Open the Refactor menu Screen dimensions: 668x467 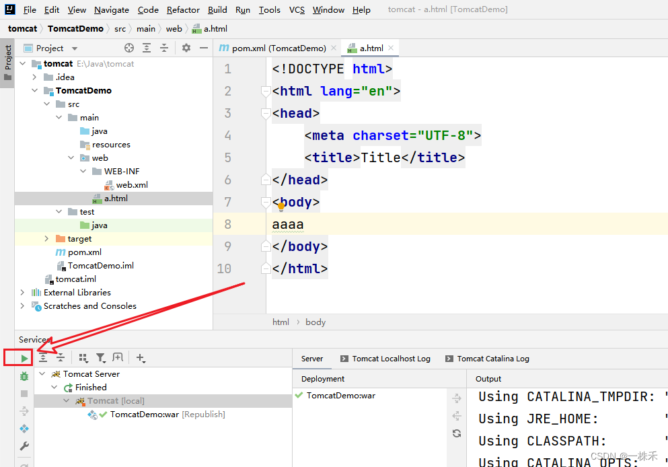tap(183, 9)
